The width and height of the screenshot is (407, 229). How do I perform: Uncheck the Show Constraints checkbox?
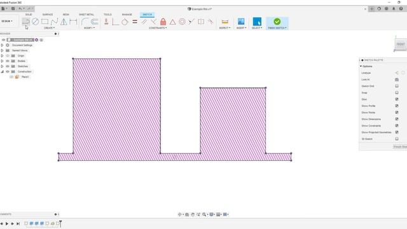coord(397,126)
